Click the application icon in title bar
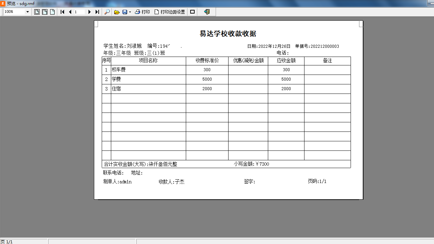434x244 pixels. [3, 3]
